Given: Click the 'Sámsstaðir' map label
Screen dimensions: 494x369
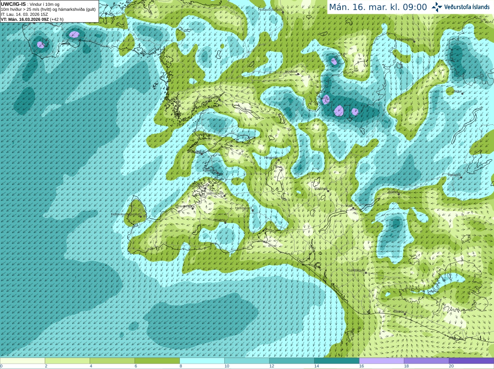Looking at the screenshot, I should click(356, 270).
